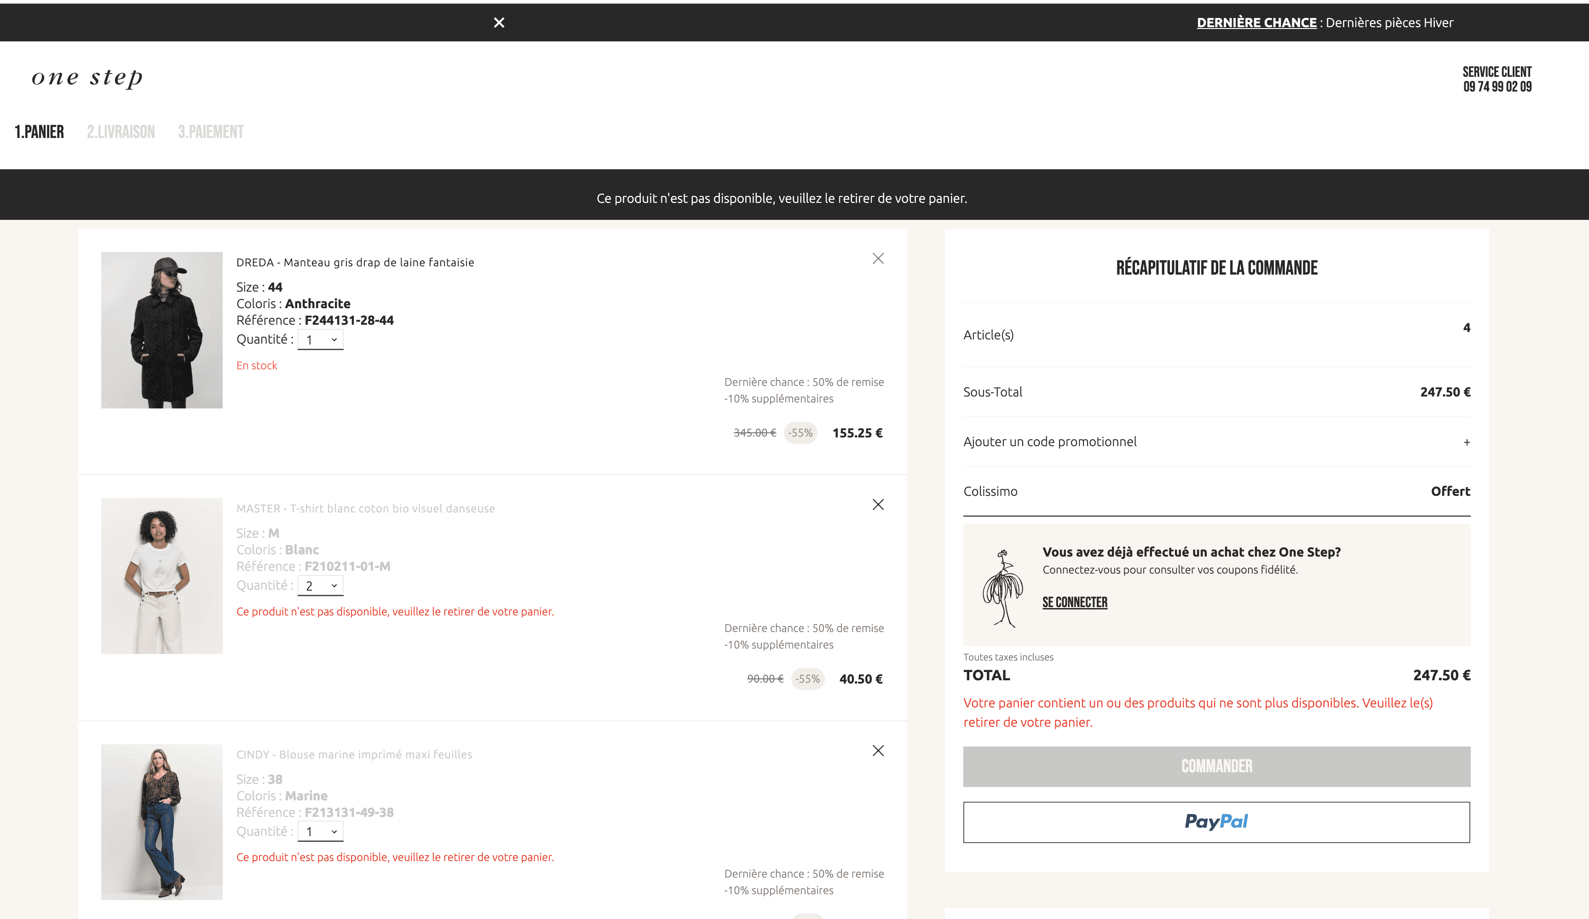Open the Dernière Chance link
The image size is (1589, 919).
(1256, 23)
